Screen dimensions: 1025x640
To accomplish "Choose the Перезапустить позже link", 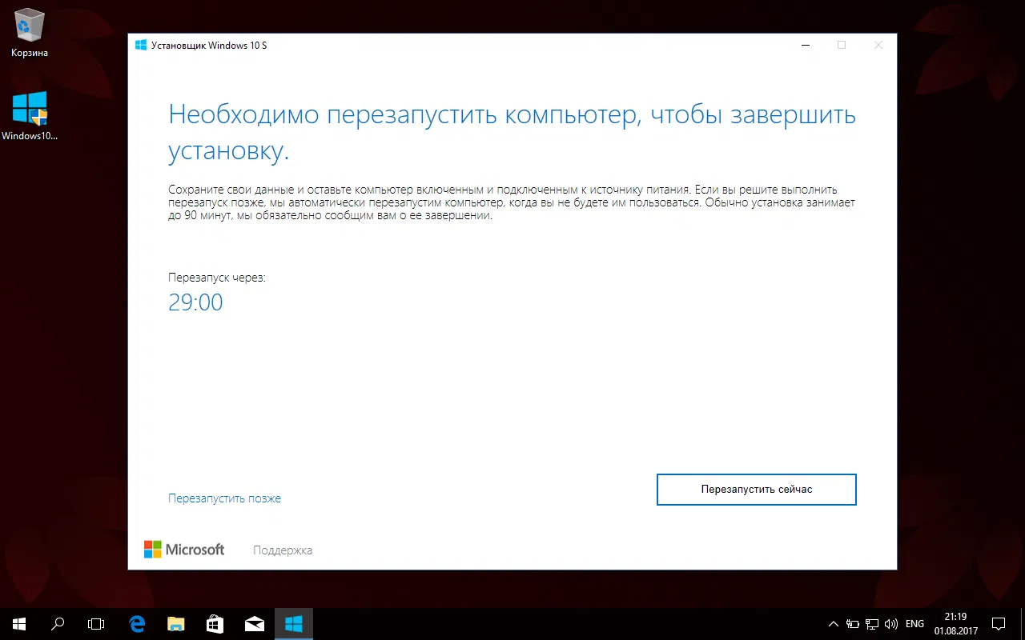I will coord(224,498).
